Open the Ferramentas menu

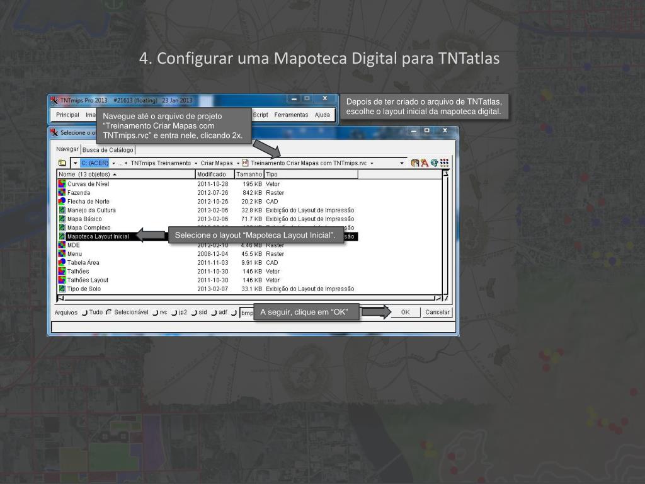(291, 115)
